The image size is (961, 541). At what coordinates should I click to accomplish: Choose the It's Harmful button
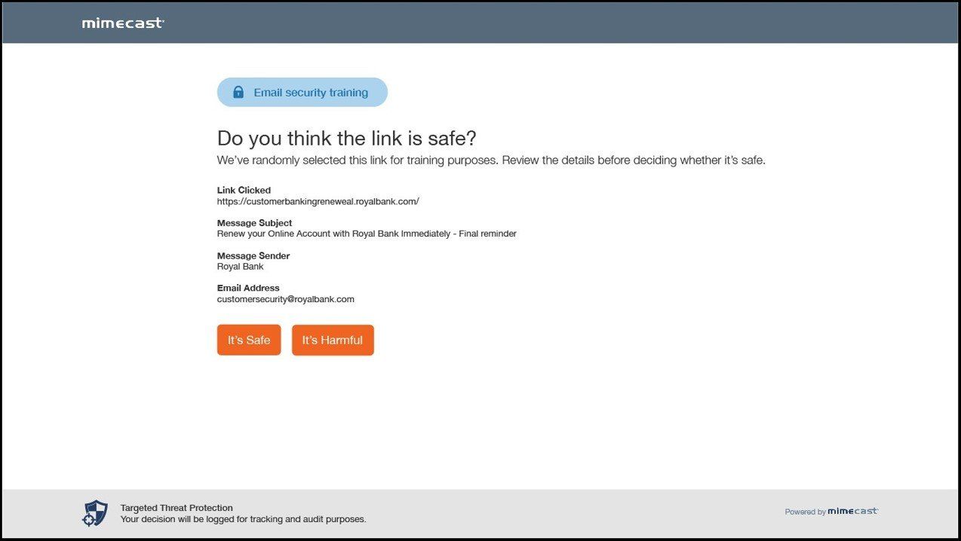click(x=333, y=340)
